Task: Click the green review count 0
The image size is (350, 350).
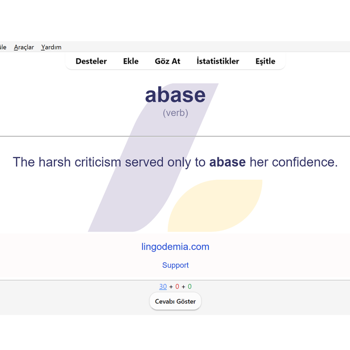Action: point(190,287)
